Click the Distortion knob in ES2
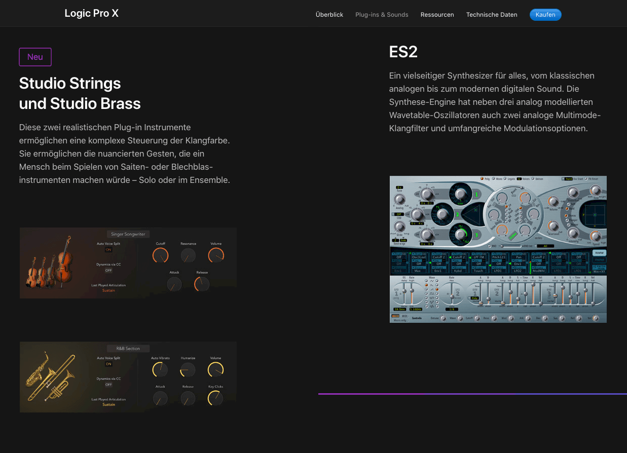The height and width of the screenshot is (453, 627). click(573, 192)
